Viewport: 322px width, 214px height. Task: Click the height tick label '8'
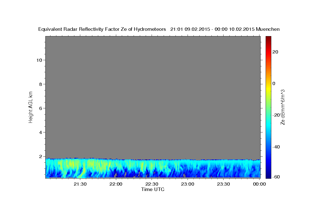coord(41,84)
